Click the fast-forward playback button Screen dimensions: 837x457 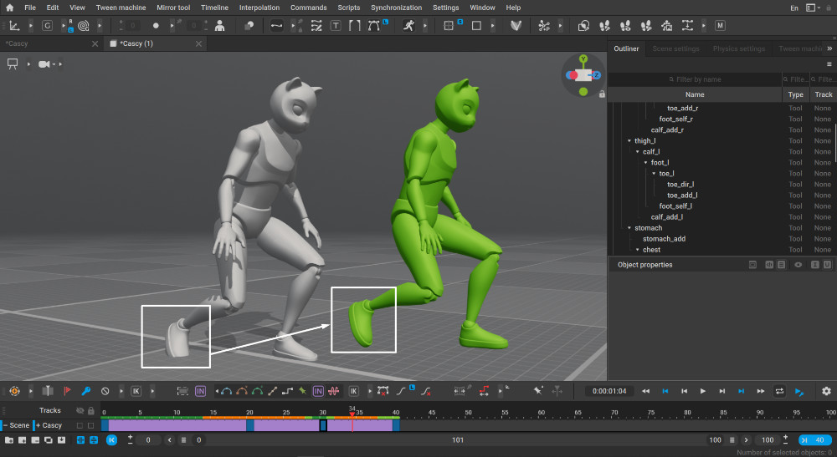coord(760,391)
